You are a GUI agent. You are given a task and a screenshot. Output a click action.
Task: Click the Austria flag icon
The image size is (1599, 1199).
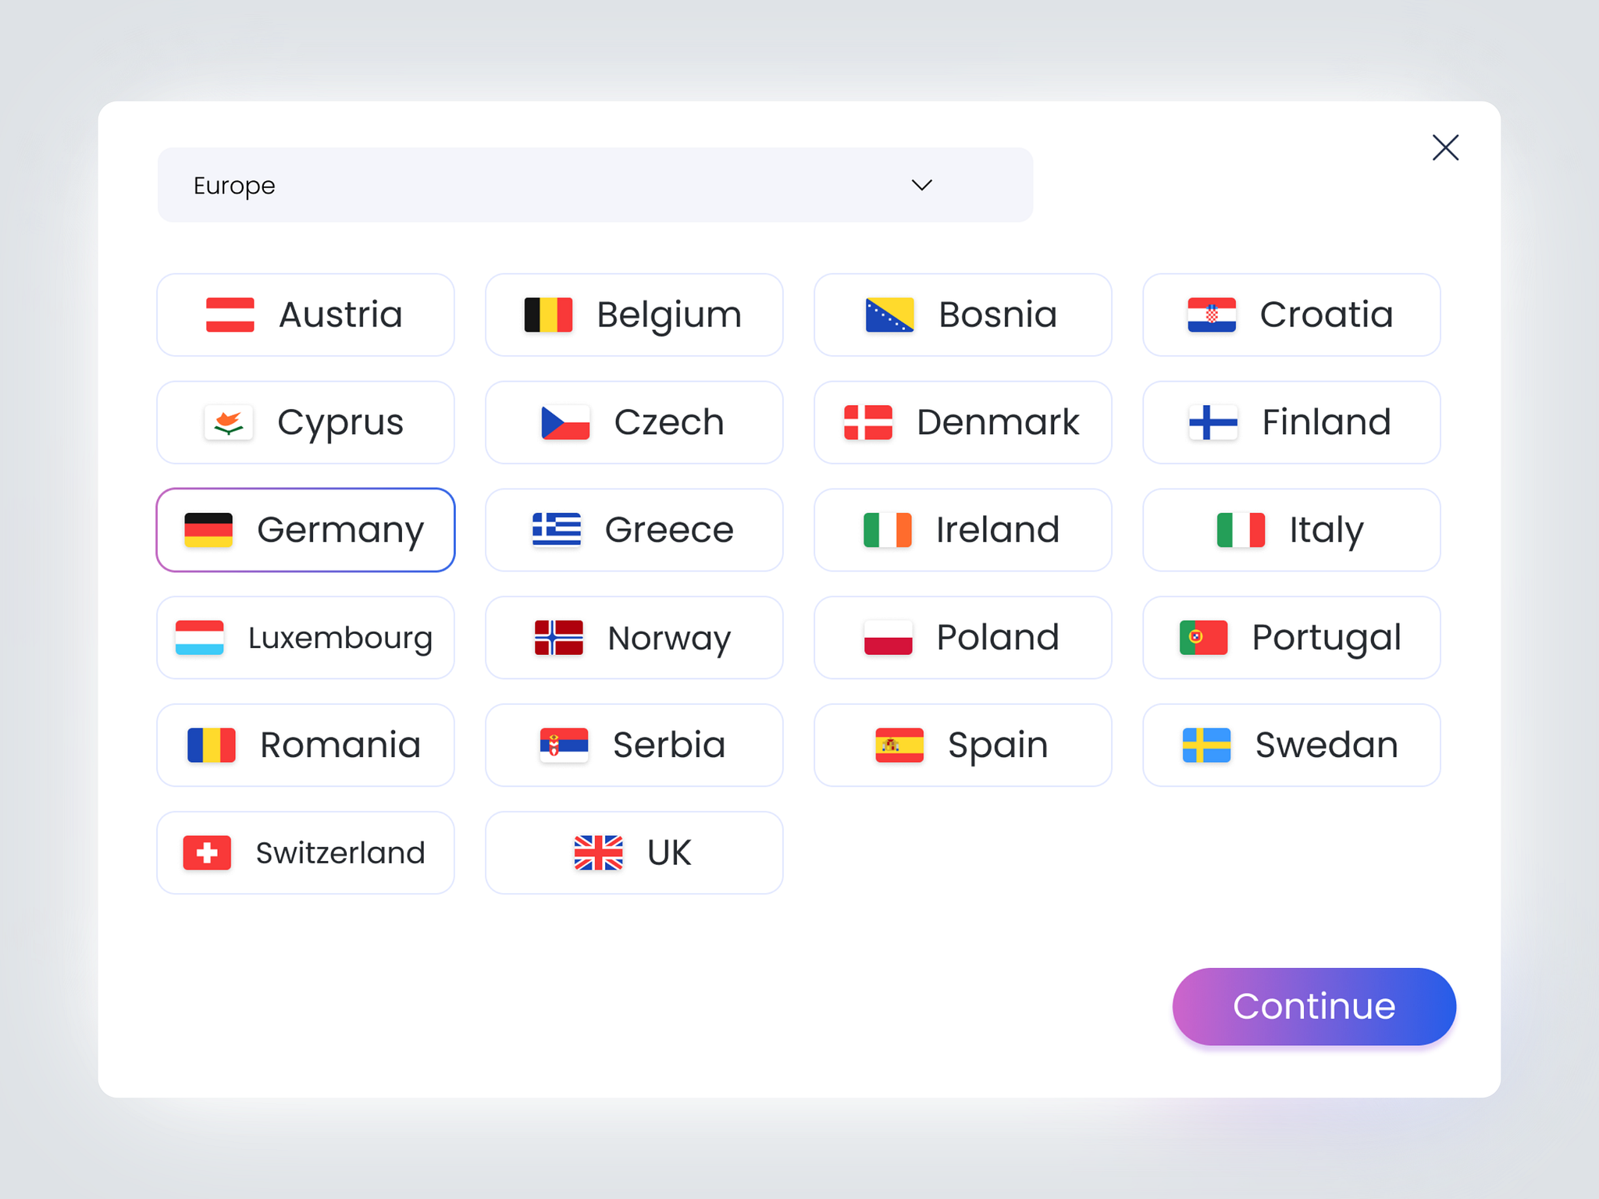coord(227,315)
